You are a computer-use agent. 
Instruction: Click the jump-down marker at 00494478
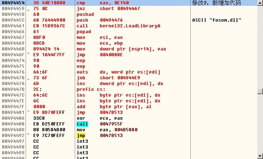[28, 79]
